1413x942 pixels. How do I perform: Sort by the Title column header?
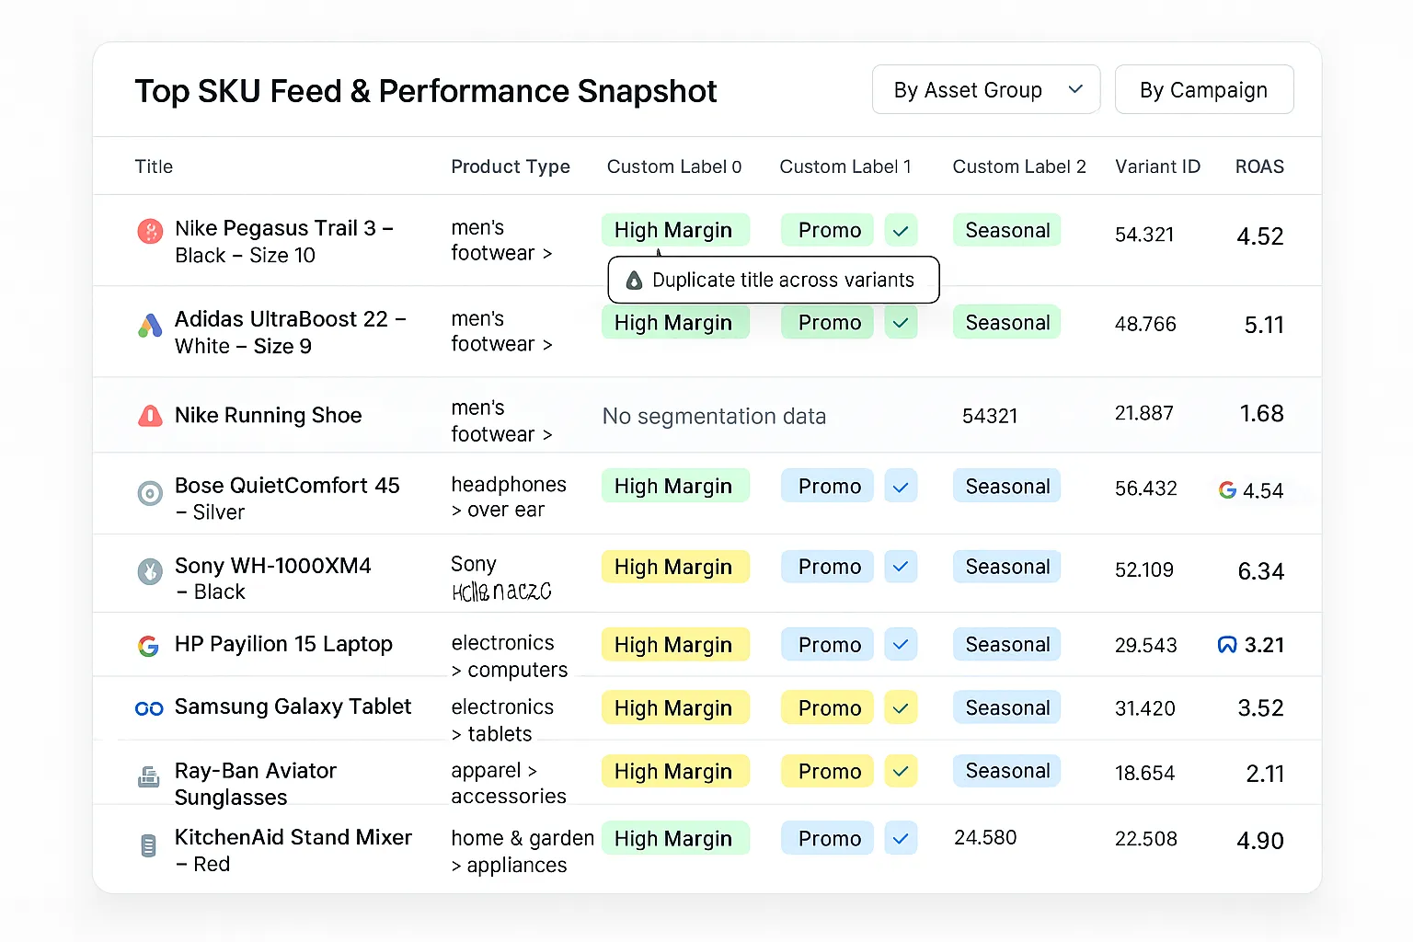tap(154, 167)
